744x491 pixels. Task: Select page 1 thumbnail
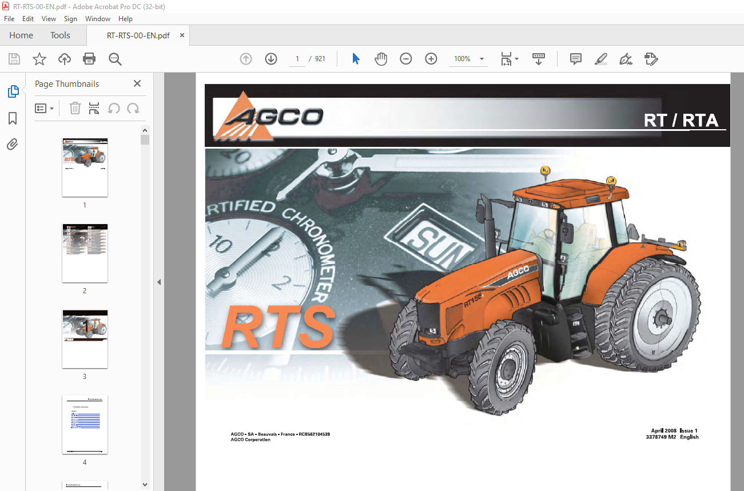[x=85, y=167]
